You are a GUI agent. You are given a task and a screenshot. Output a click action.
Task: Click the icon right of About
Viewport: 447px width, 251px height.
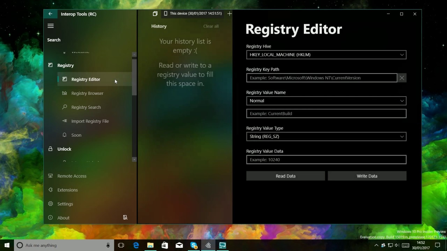pos(125,218)
